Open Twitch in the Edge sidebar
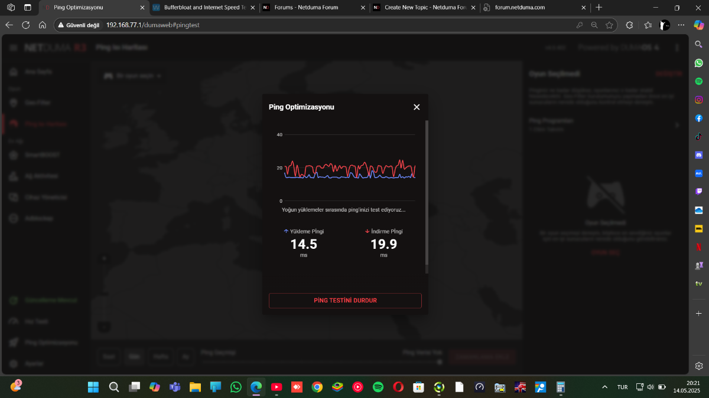The height and width of the screenshot is (398, 709). pyautogui.click(x=699, y=192)
